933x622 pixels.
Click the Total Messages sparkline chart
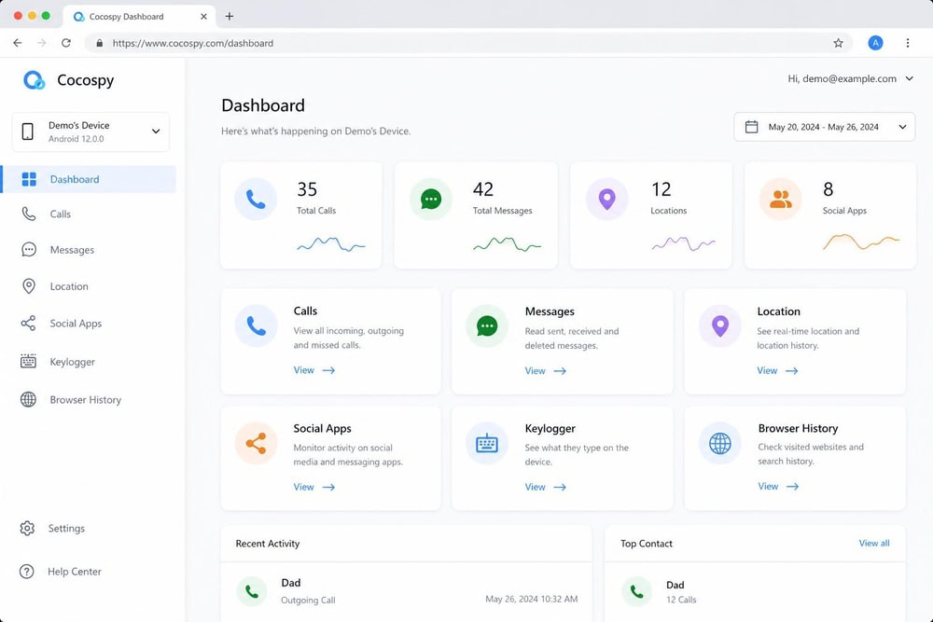(507, 243)
